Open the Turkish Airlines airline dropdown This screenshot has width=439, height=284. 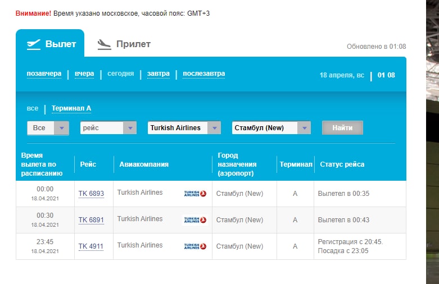[x=184, y=128]
